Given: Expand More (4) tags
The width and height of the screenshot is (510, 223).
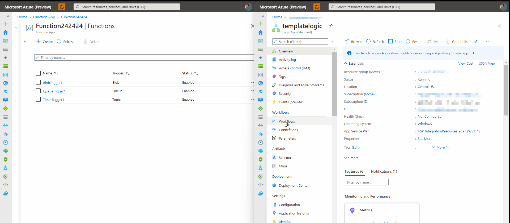Looking at the screenshot, I should click(x=441, y=148).
